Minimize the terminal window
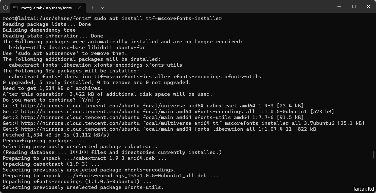Viewport: 376px width, 193px height. pos(339,7)
